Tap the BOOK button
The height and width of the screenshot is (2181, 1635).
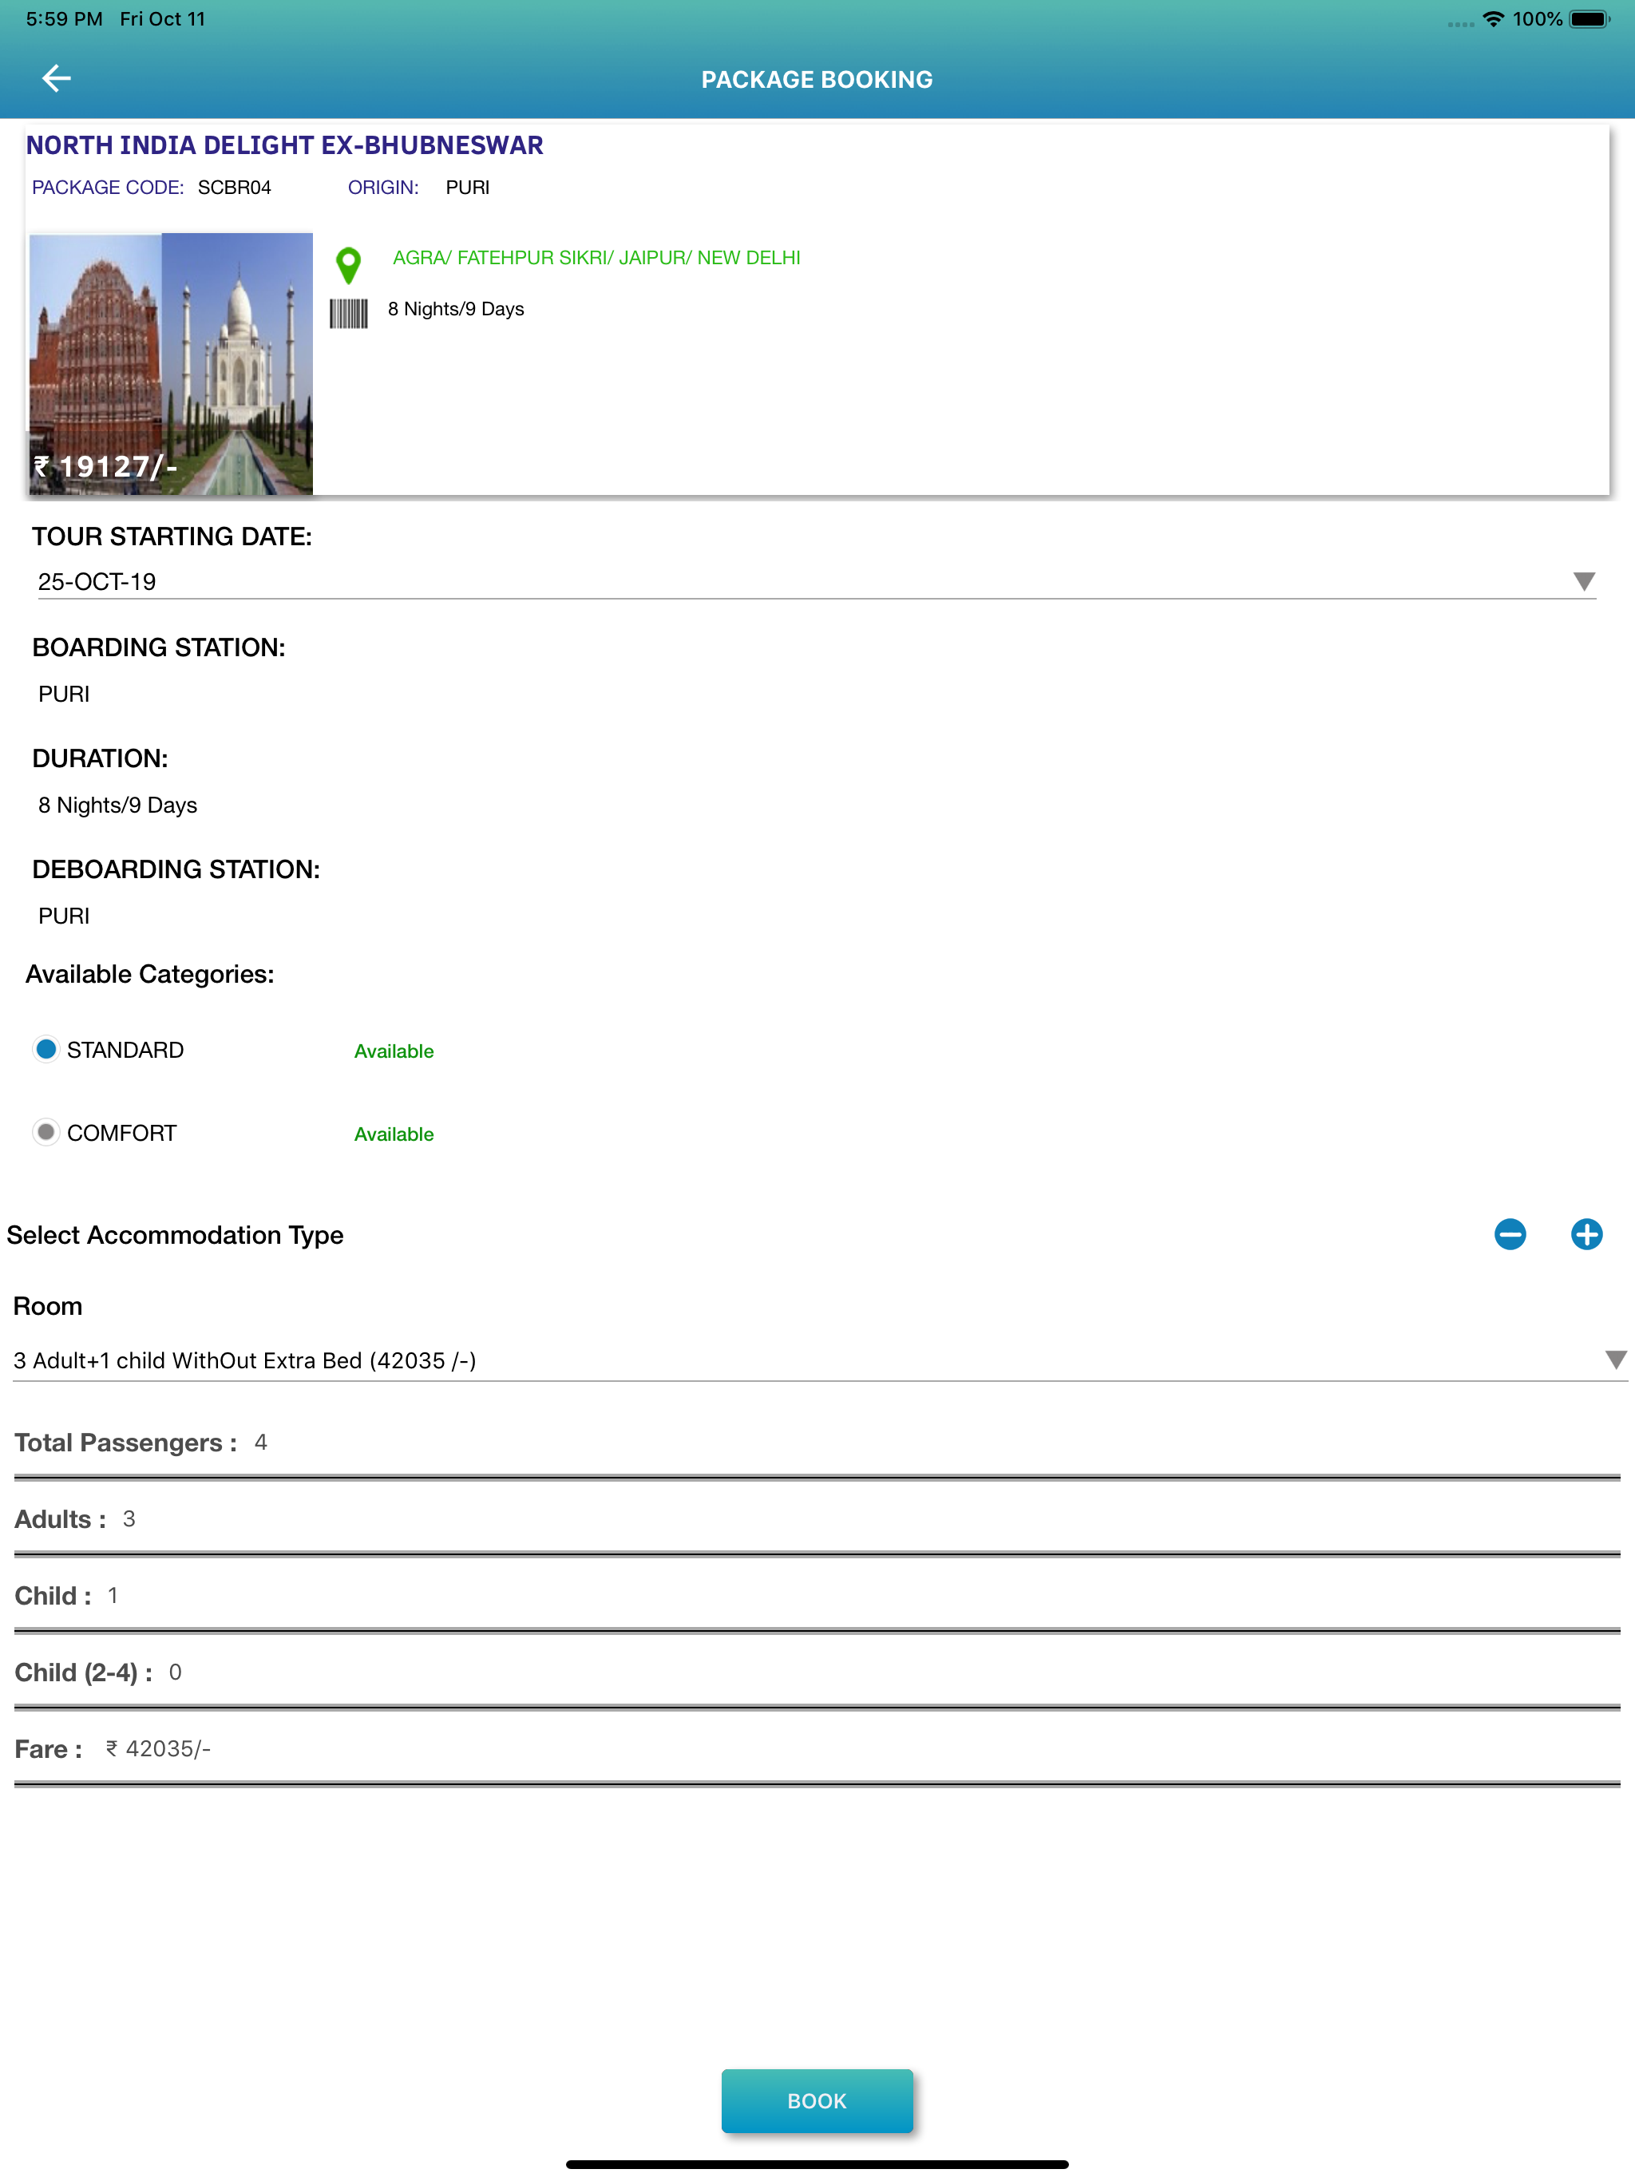(817, 2100)
